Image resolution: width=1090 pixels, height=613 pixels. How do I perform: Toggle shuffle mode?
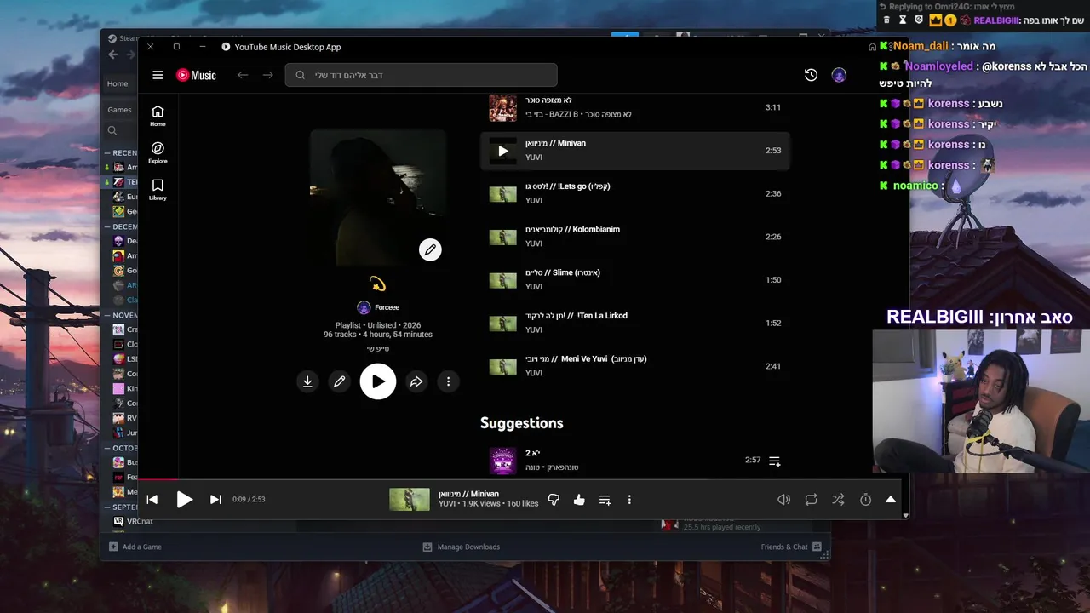click(839, 500)
